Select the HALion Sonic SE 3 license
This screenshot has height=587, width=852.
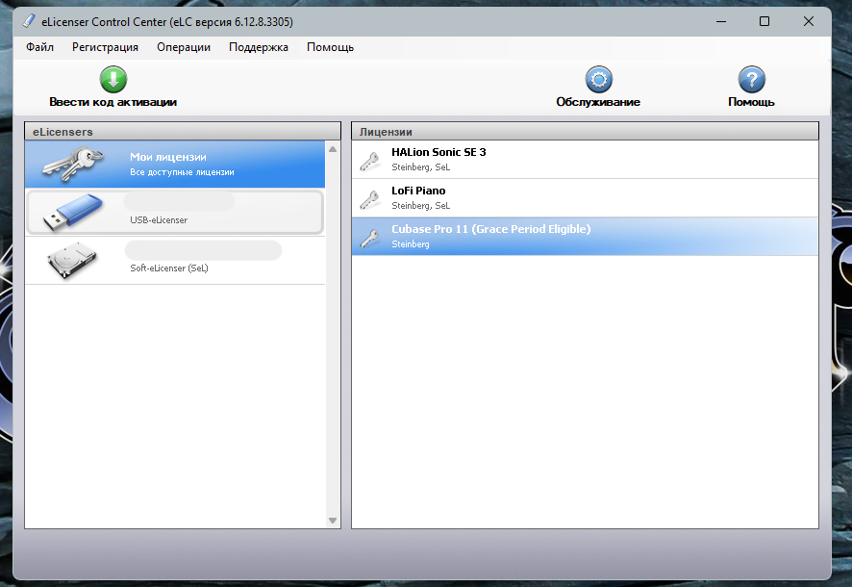click(x=585, y=160)
